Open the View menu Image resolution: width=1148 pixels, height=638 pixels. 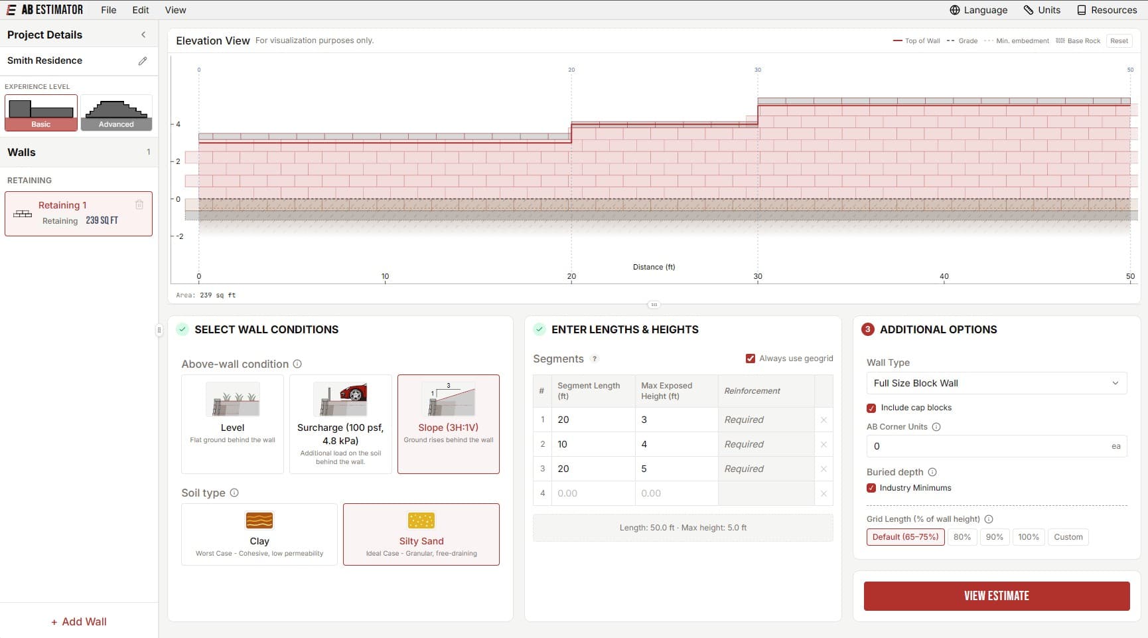pos(175,10)
